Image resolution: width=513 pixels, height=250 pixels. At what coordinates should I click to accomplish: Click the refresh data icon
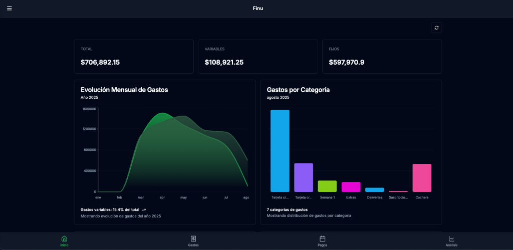coord(436,28)
